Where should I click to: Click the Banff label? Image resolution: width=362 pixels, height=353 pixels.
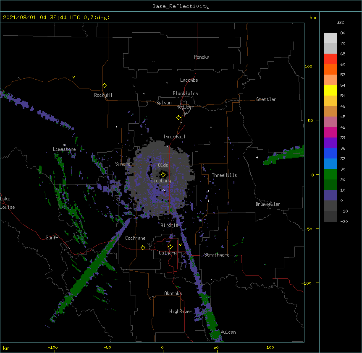pyautogui.click(x=52, y=238)
